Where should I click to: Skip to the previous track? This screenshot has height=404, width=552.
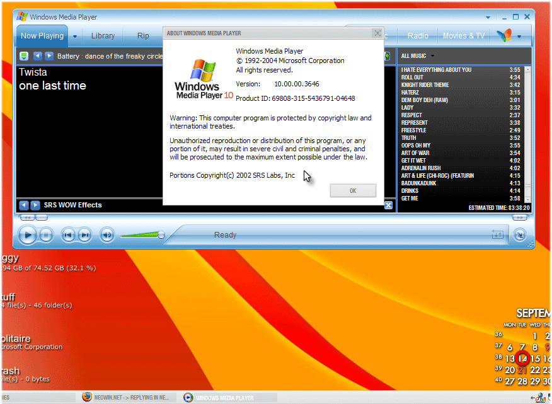(68, 235)
